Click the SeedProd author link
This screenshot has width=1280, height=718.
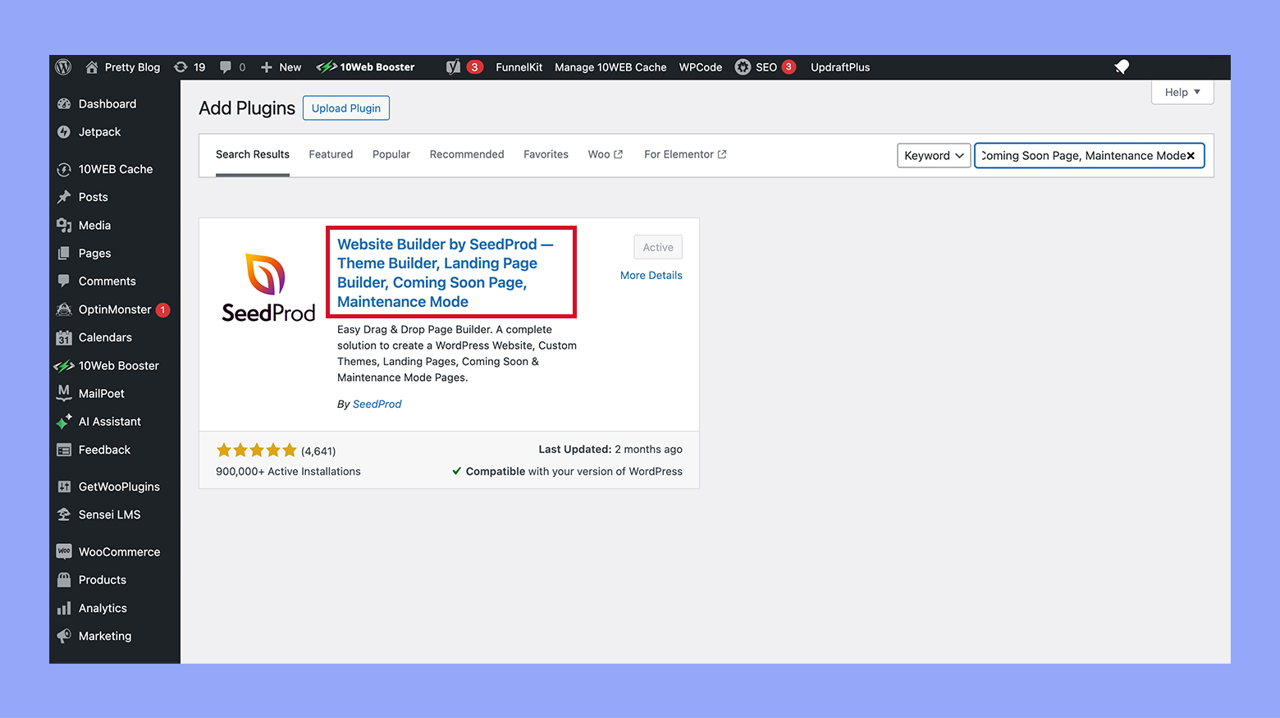coord(377,405)
